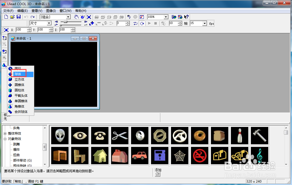Open the 图像(I) menu
The width and height of the screenshot is (292, 185).
tap(51, 11)
